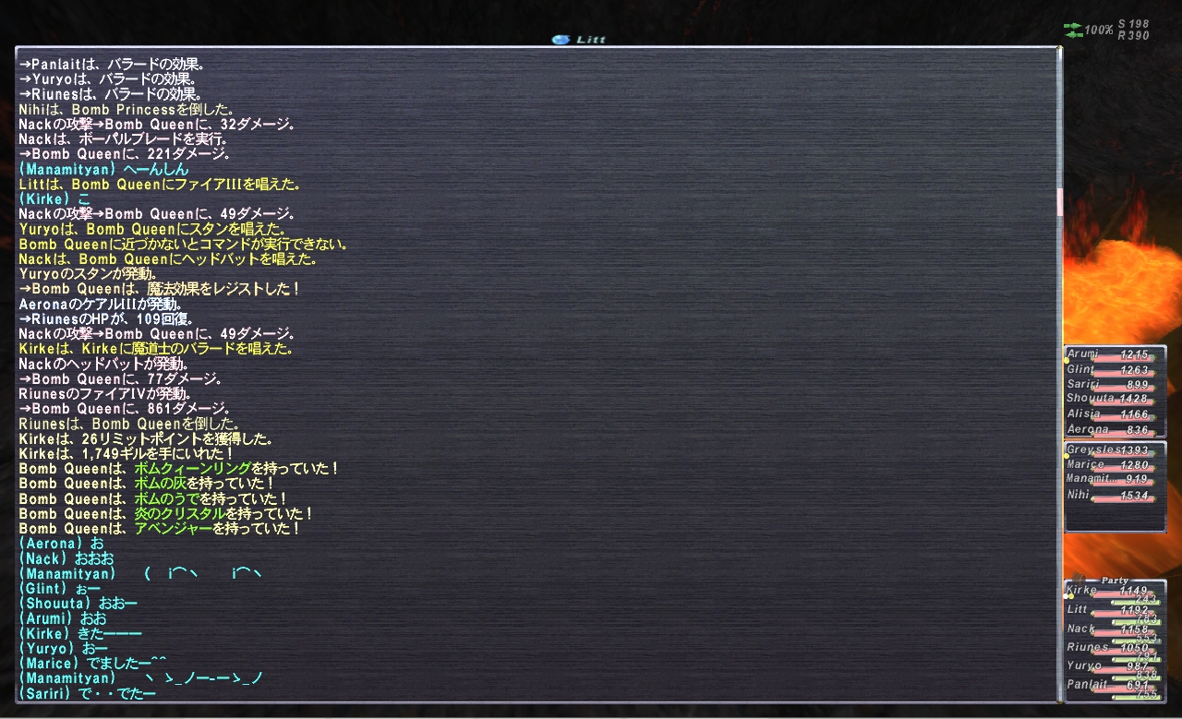Click the green network connection arrows icon
Screen dimensions: 1182x719
[x=1072, y=30]
